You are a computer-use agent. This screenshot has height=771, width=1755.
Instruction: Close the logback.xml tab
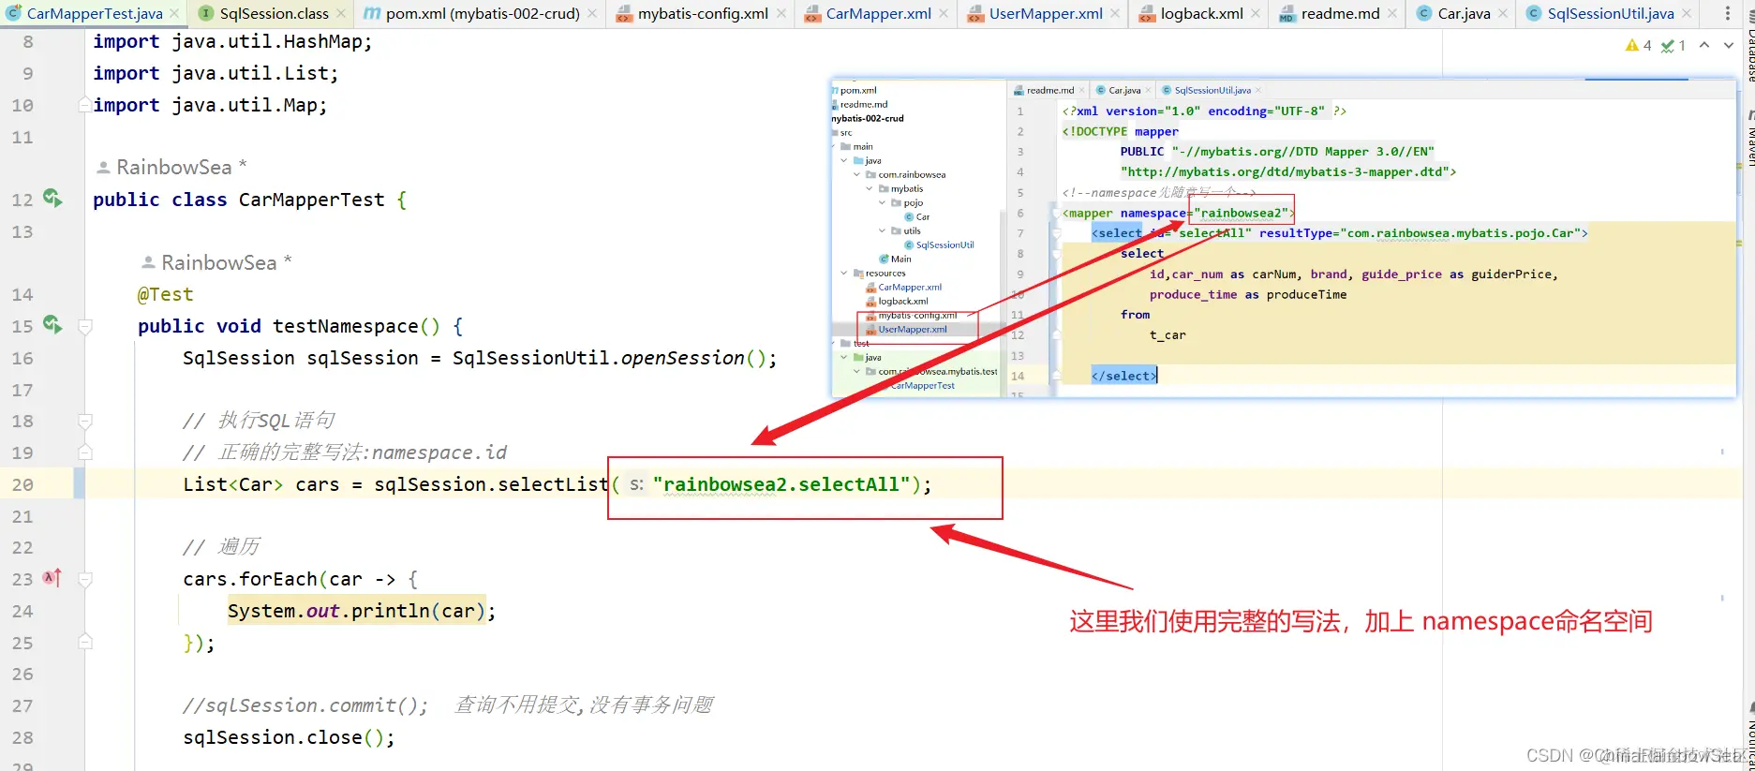pos(1256,13)
